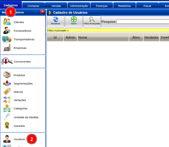169x147 pixels.
Task: Create a new user with Novo
Action: [74, 22]
